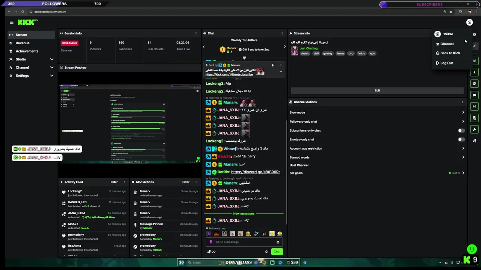Viewport: 481px width, 270px height.
Task: Open Mod Actions Filter
Action: tap(186, 182)
